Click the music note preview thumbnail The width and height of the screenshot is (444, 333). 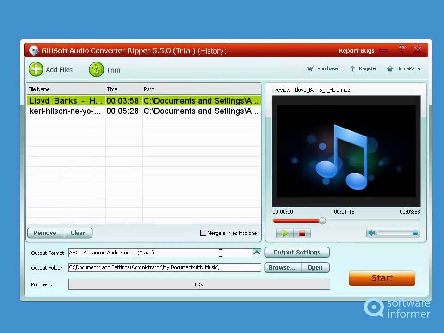(346, 151)
